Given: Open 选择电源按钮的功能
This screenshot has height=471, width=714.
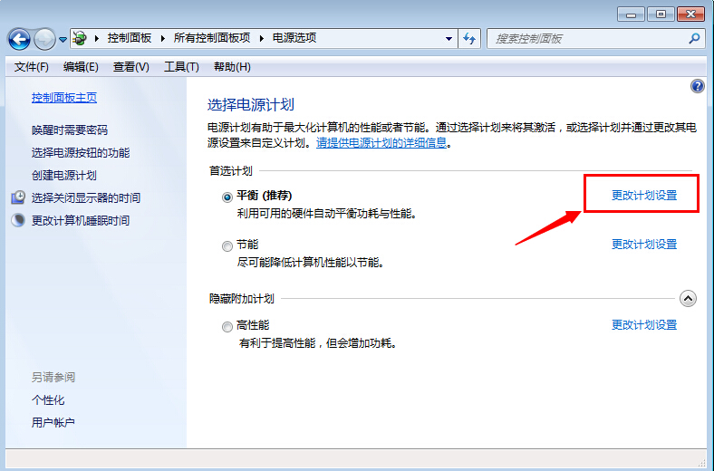Looking at the screenshot, I should click(x=81, y=153).
